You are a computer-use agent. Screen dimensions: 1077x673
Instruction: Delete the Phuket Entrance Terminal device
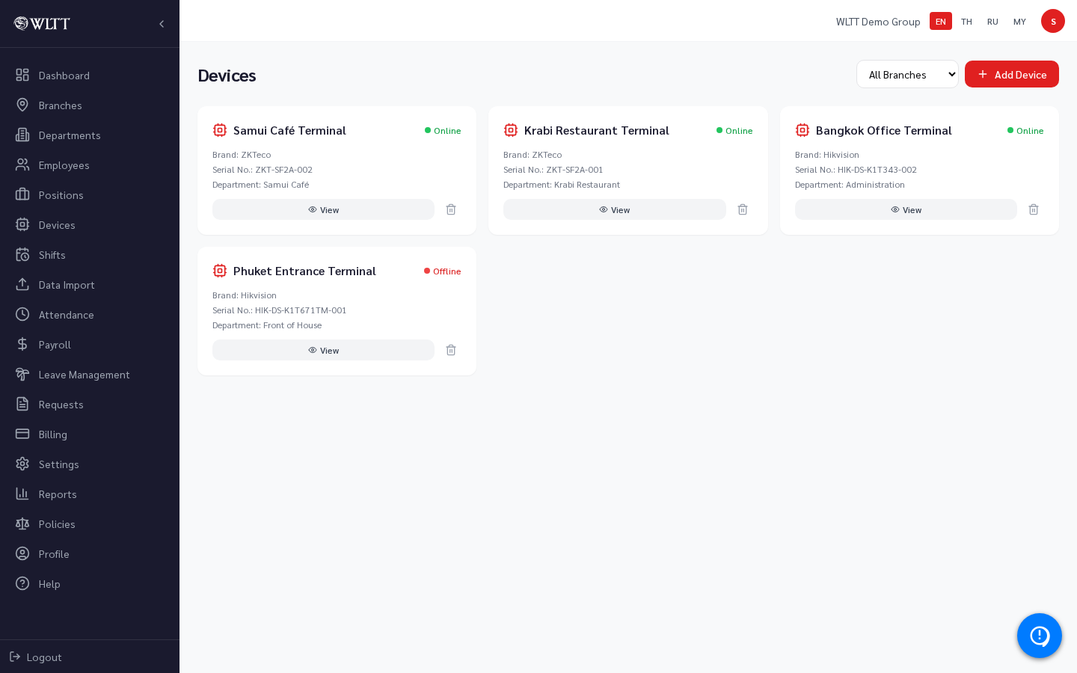[451, 350]
